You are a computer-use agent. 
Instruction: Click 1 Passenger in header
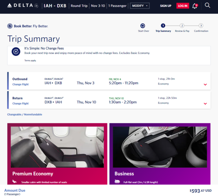[117, 6]
